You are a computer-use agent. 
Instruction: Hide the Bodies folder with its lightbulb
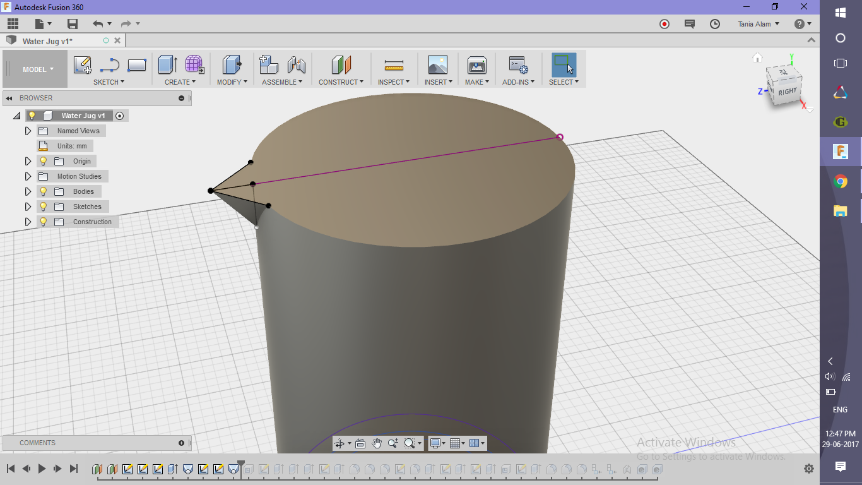coord(44,191)
